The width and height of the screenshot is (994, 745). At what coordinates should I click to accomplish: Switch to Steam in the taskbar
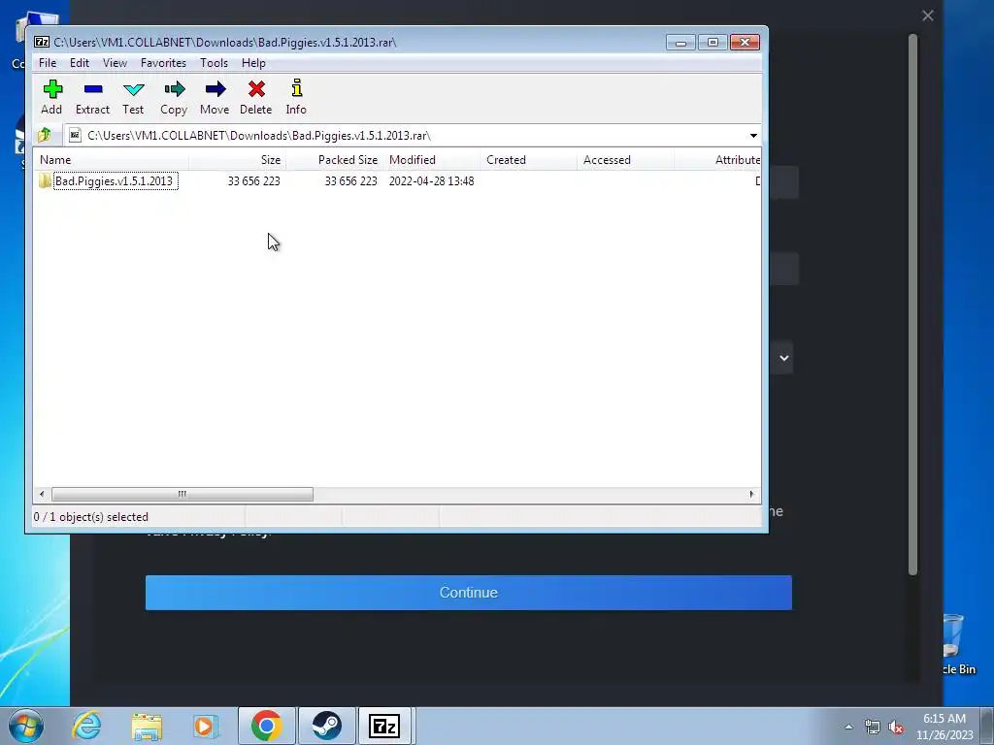click(x=326, y=726)
